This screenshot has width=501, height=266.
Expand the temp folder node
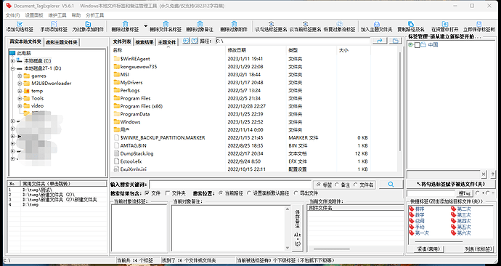(x=20, y=91)
